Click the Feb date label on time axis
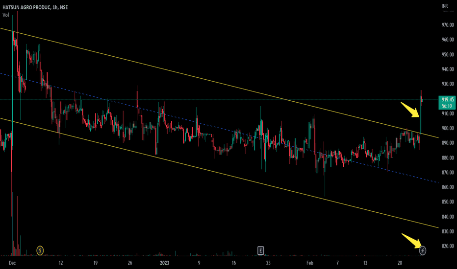 [x=310, y=263]
